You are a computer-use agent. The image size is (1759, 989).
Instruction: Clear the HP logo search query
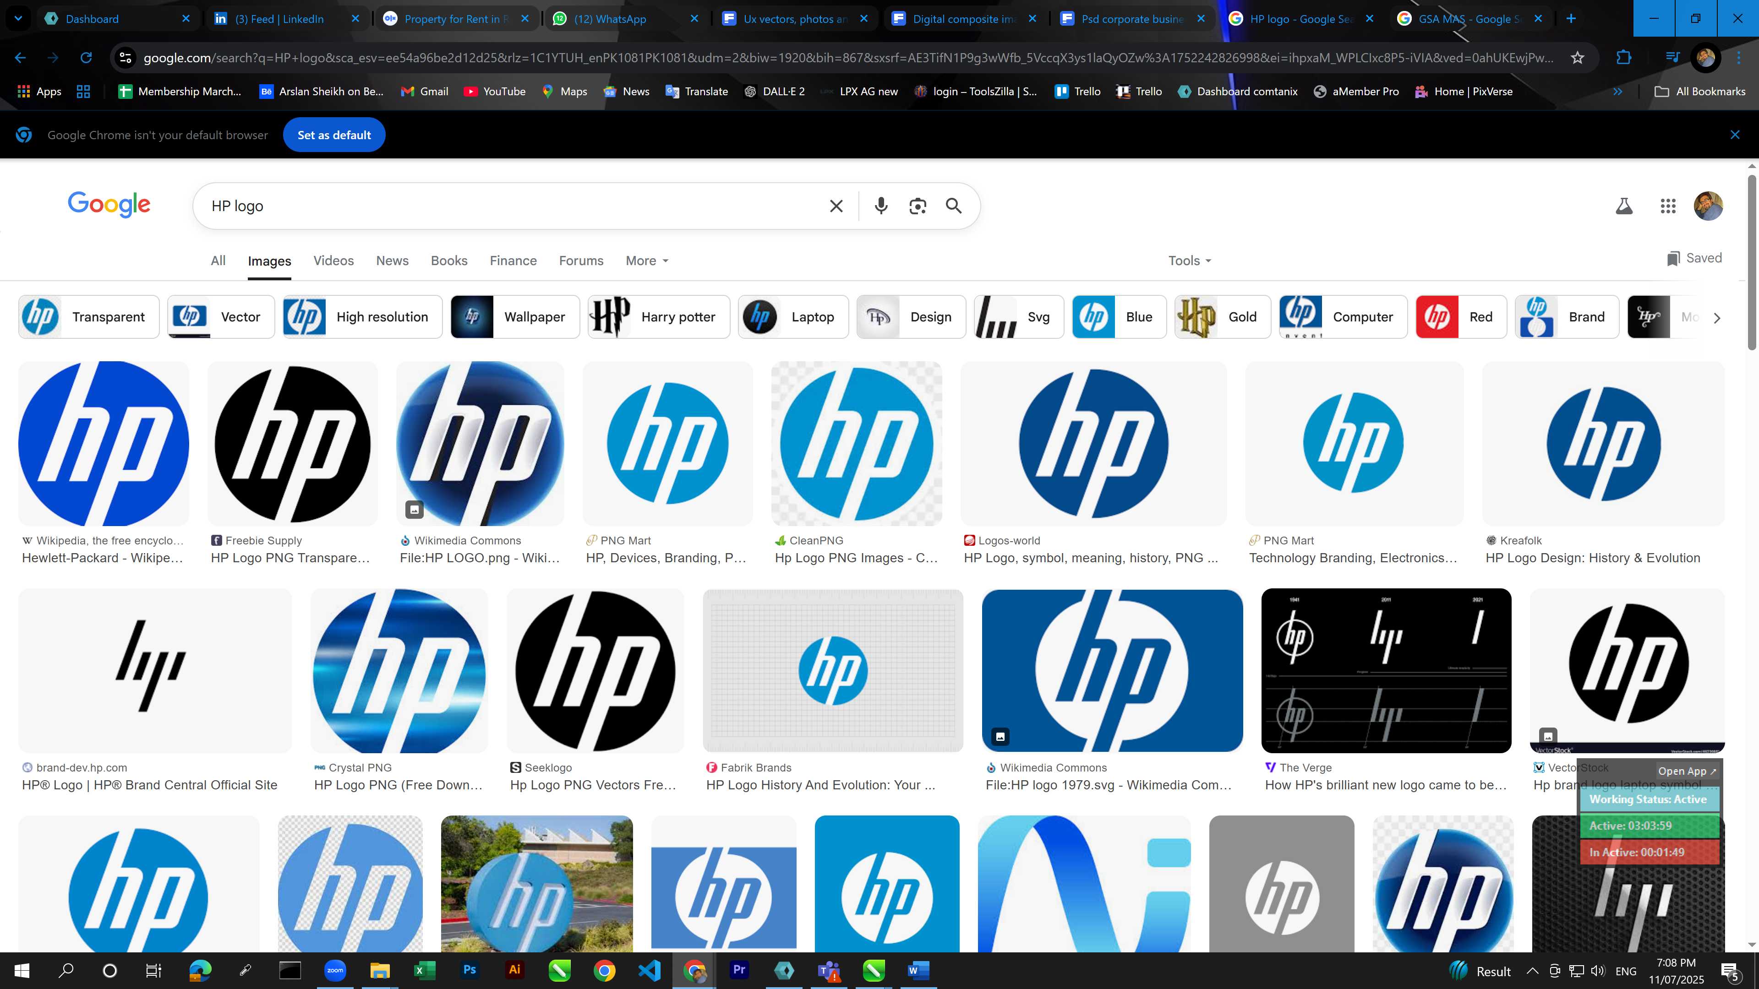pos(836,206)
